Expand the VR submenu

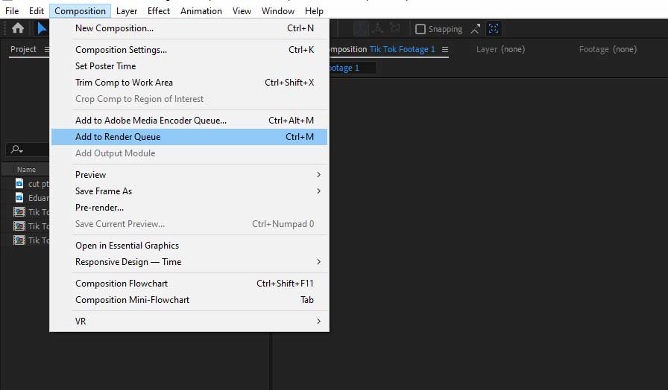pos(189,321)
